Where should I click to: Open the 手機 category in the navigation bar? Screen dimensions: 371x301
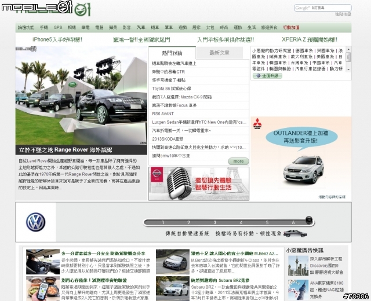(x=44, y=28)
